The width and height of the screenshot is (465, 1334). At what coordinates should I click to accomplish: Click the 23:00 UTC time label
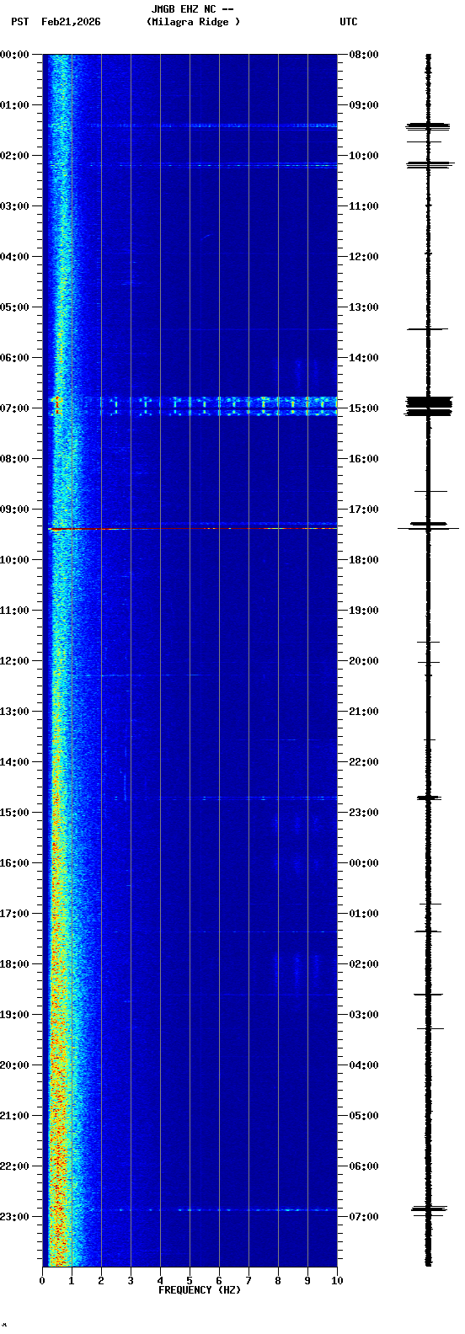click(x=364, y=813)
